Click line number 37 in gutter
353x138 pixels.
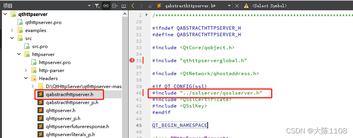click(139, 73)
